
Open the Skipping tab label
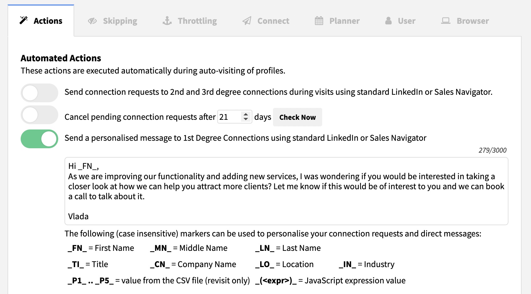pos(120,21)
